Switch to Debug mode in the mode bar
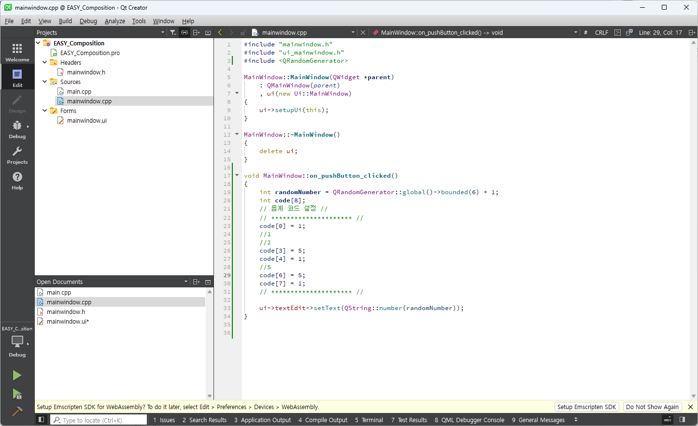The height and width of the screenshot is (426, 698). (17, 128)
